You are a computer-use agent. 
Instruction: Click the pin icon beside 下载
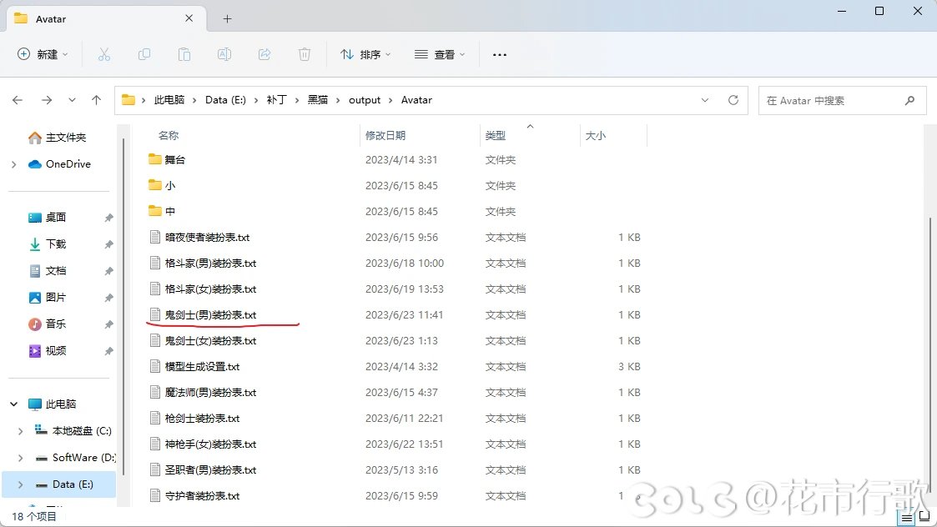point(108,244)
